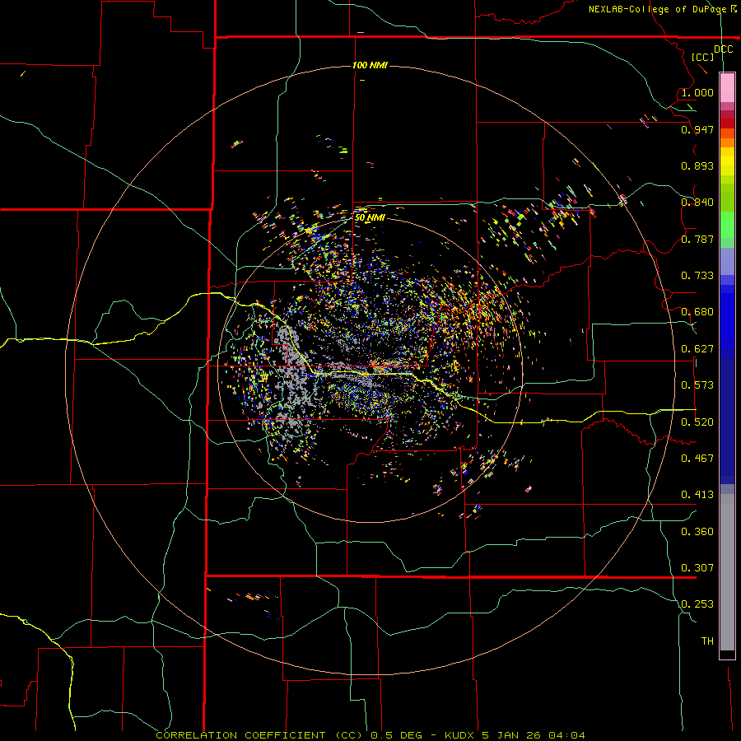This screenshot has width=741, height=741.
Task: Click the TH label near the scale bottom
Action: point(707,641)
